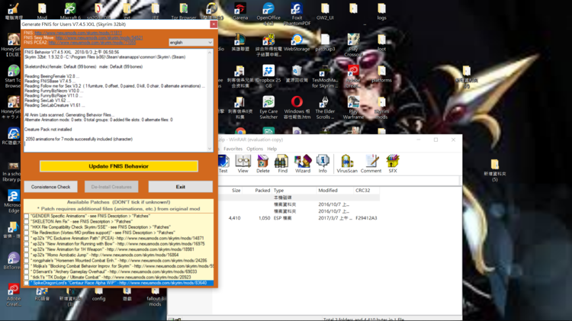Screen dimensions: 572x321
Task: Tick New Animation for 1H Weapon checkbox
Action: point(26,249)
